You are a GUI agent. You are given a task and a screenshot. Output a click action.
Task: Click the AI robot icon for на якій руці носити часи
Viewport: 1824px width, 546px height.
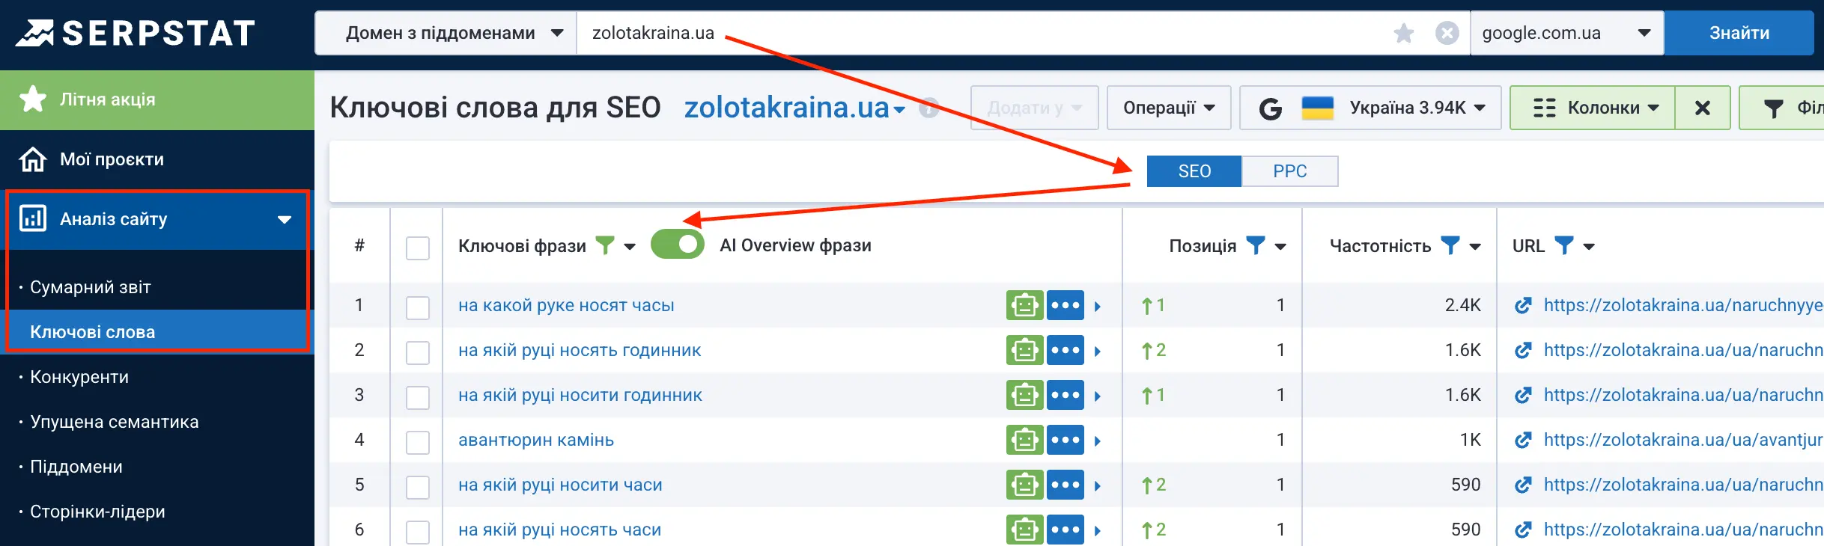(1024, 485)
